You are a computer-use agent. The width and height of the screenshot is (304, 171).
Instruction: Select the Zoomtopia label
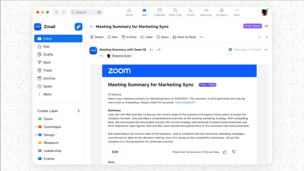(x=52, y=127)
